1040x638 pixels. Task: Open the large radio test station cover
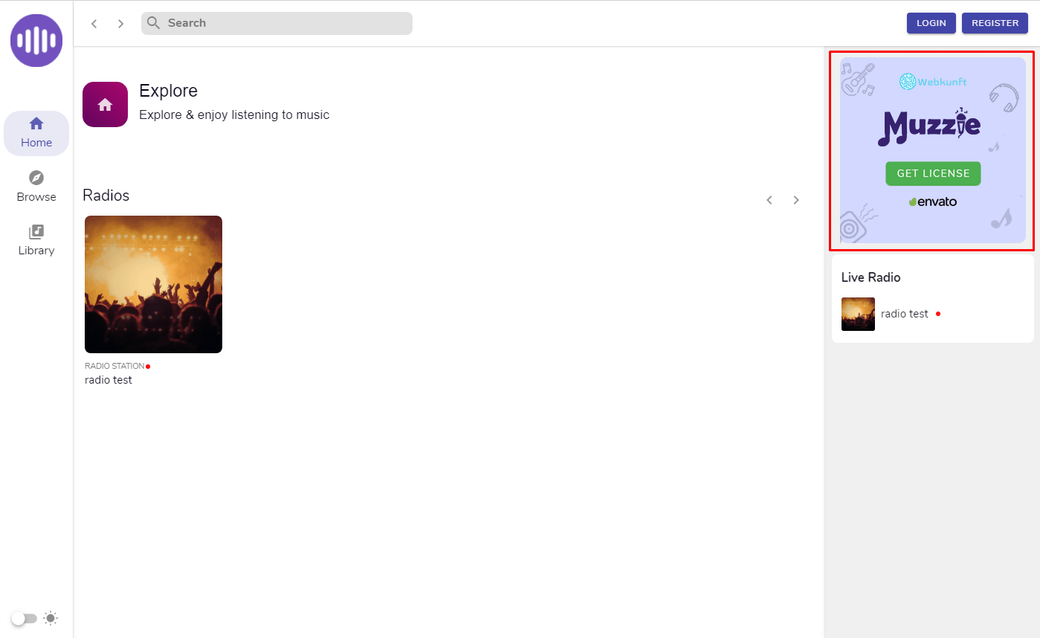click(x=153, y=284)
